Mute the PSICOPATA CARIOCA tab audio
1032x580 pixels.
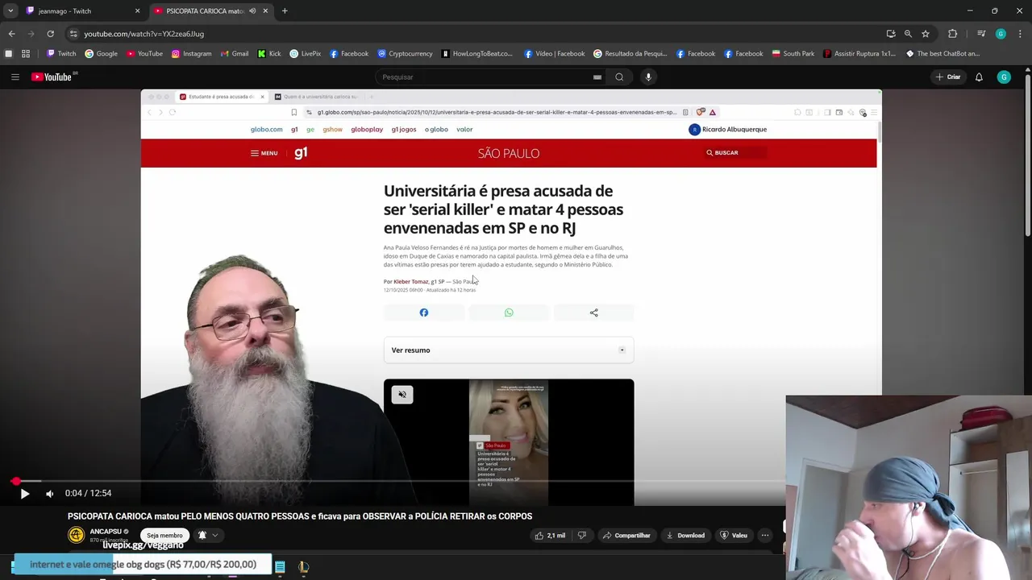tap(252, 11)
